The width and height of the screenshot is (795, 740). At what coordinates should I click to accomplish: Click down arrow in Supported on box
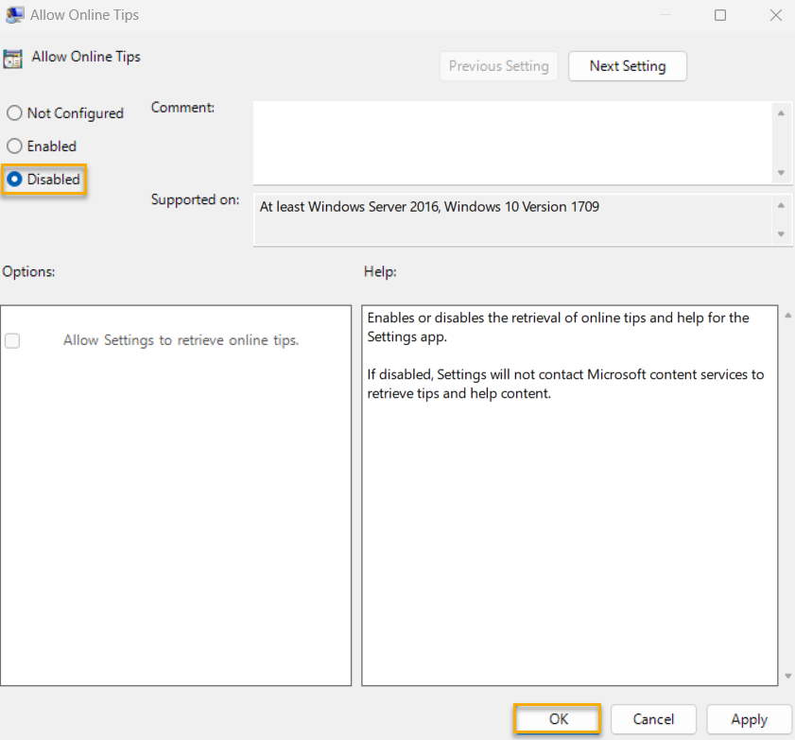(781, 233)
